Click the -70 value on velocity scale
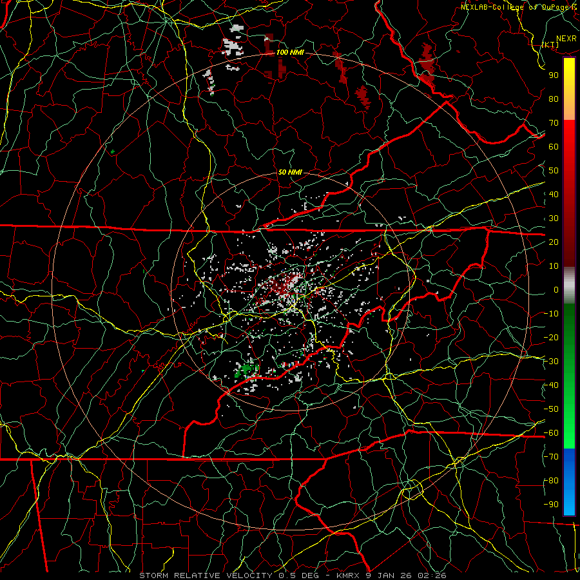Viewport: 580px width, 580px height. 551,457
